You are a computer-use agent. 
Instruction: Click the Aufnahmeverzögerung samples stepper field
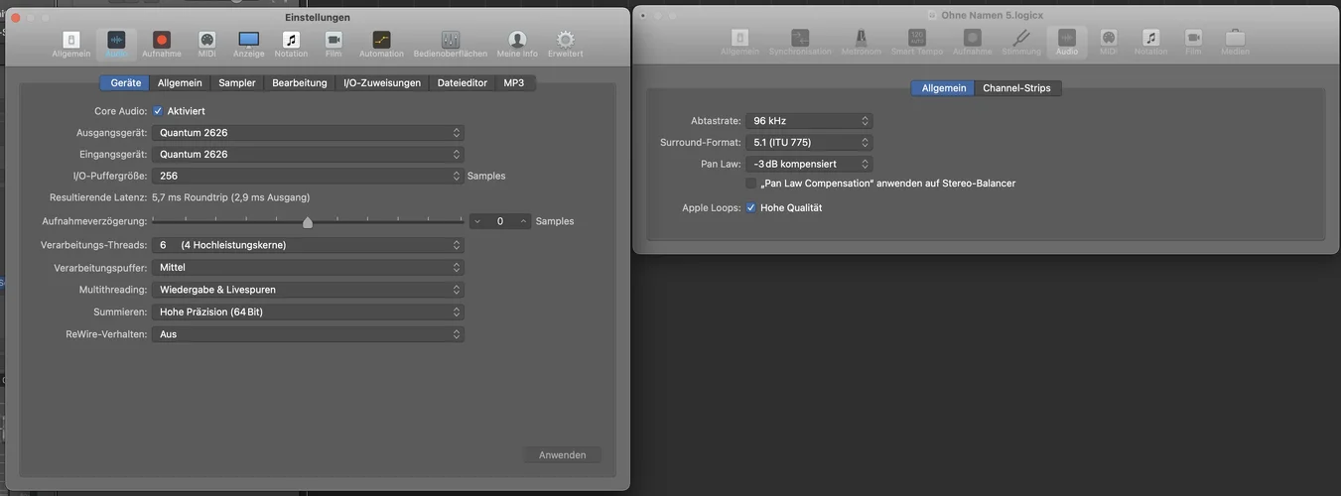tap(500, 221)
